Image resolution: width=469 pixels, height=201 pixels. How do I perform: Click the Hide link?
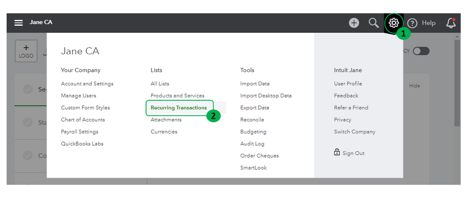point(415,86)
